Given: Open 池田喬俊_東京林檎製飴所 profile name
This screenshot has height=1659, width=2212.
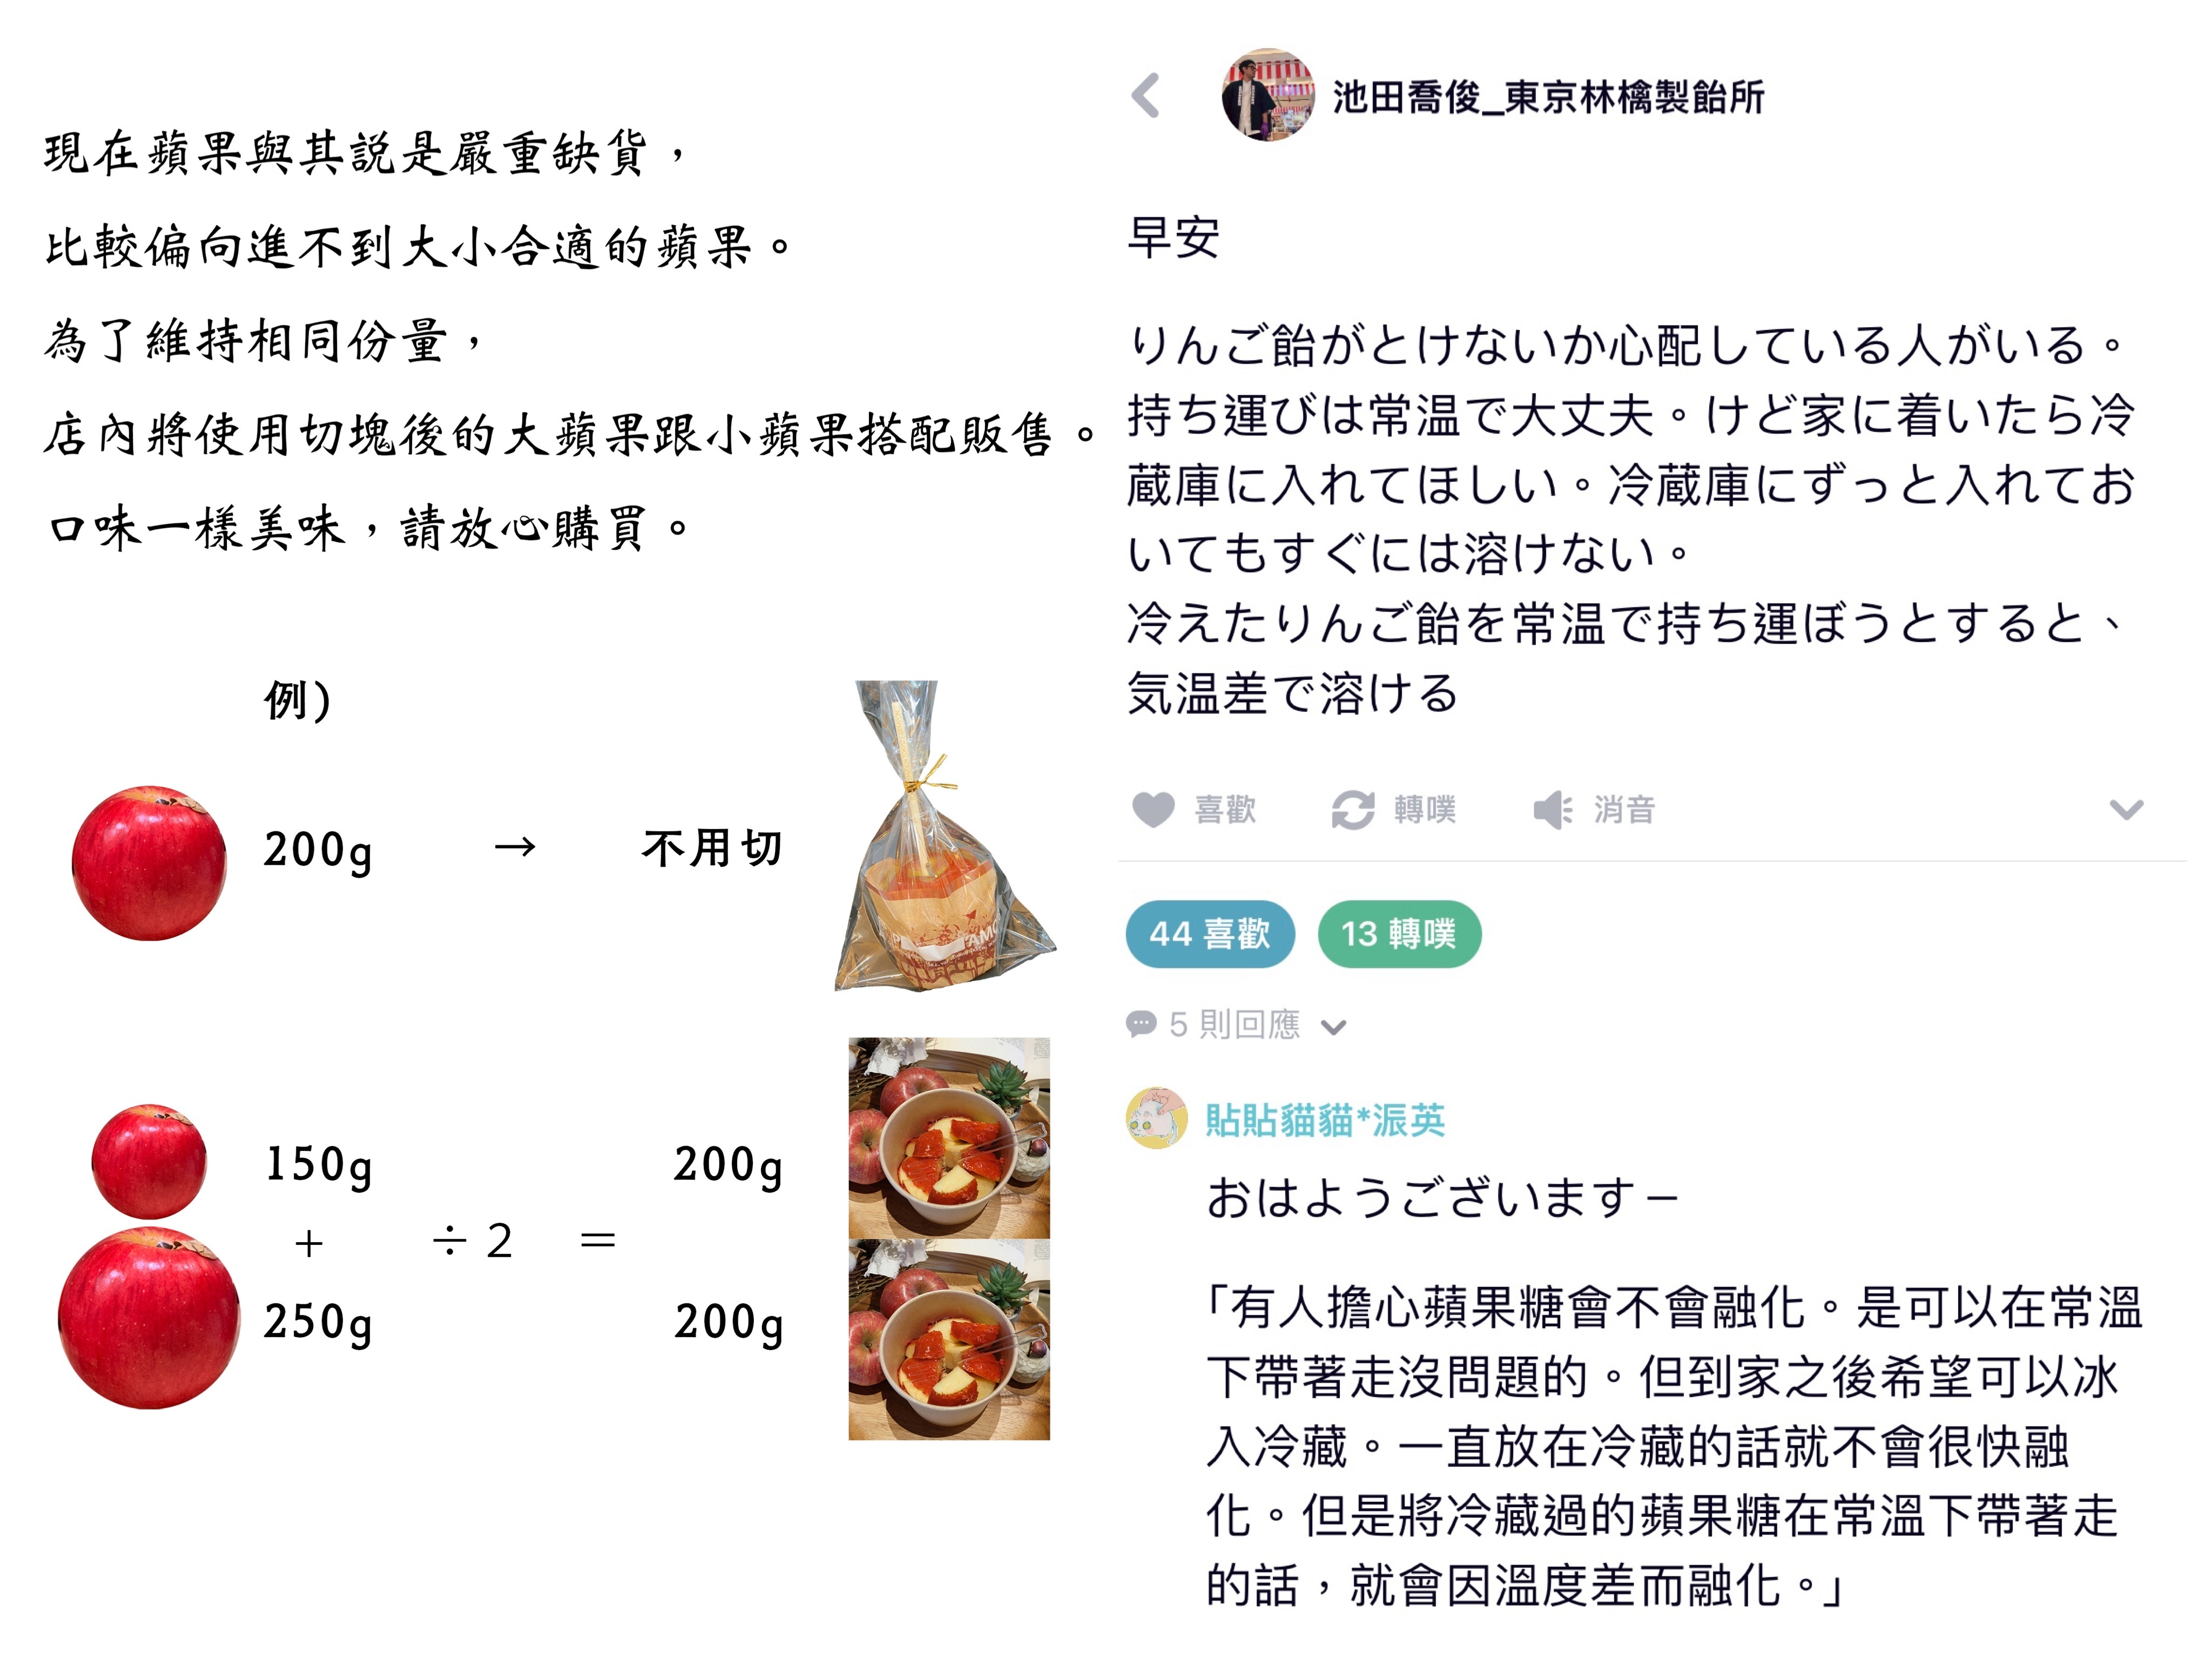Looking at the screenshot, I should coord(1548,97).
